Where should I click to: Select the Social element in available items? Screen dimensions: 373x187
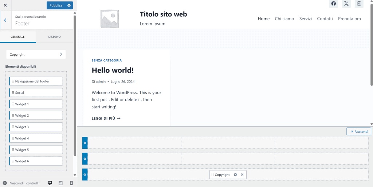(36, 93)
